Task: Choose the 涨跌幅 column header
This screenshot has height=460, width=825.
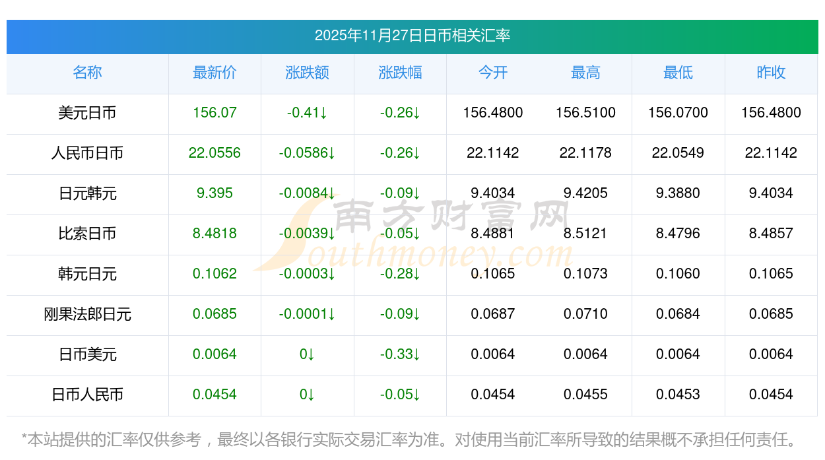Action: (x=400, y=73)
